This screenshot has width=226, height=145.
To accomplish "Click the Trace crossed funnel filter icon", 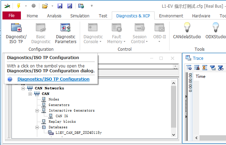I will pos(221,68).
